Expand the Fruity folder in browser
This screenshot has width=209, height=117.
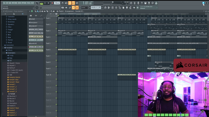click(11, 56)
